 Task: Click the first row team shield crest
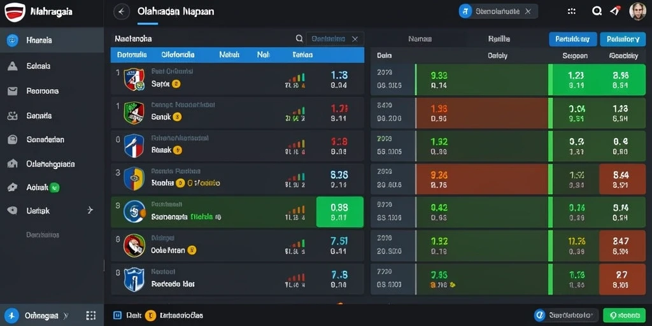tap(134, 80)
